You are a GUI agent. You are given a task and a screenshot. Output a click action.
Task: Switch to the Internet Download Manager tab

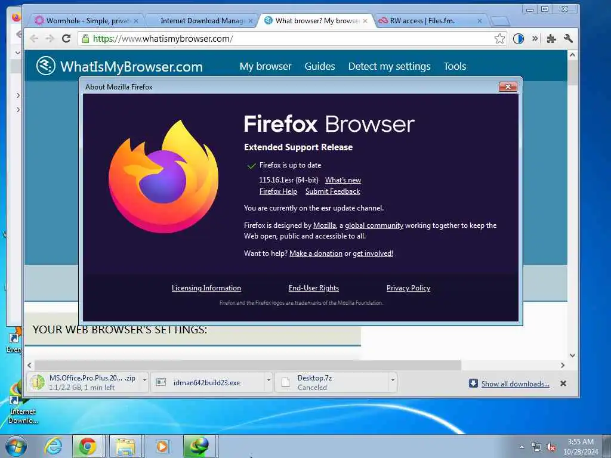[202, 21]
